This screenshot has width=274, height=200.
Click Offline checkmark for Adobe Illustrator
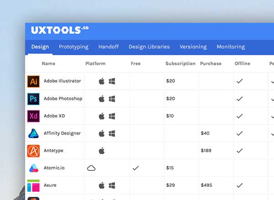[240, 81]
